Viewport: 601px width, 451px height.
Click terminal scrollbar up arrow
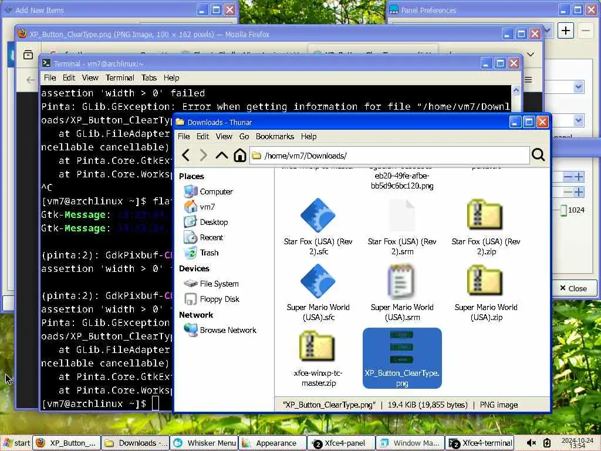[516, 90]
